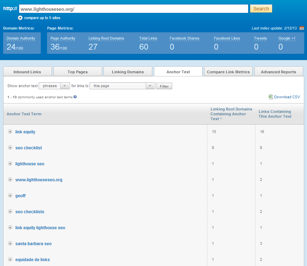307x266 pixels.
Task: Click the Filter button
Action: pyautogui.click(x=164, y=86)
